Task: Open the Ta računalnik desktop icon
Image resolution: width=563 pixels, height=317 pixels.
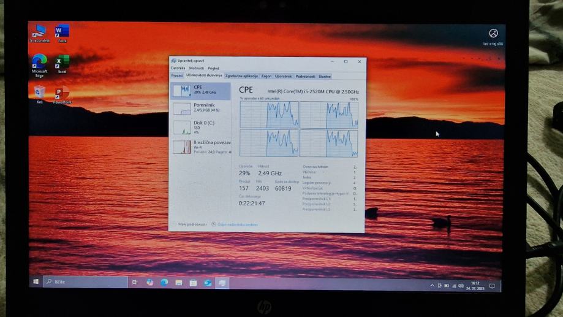Action: click(40, 32)
